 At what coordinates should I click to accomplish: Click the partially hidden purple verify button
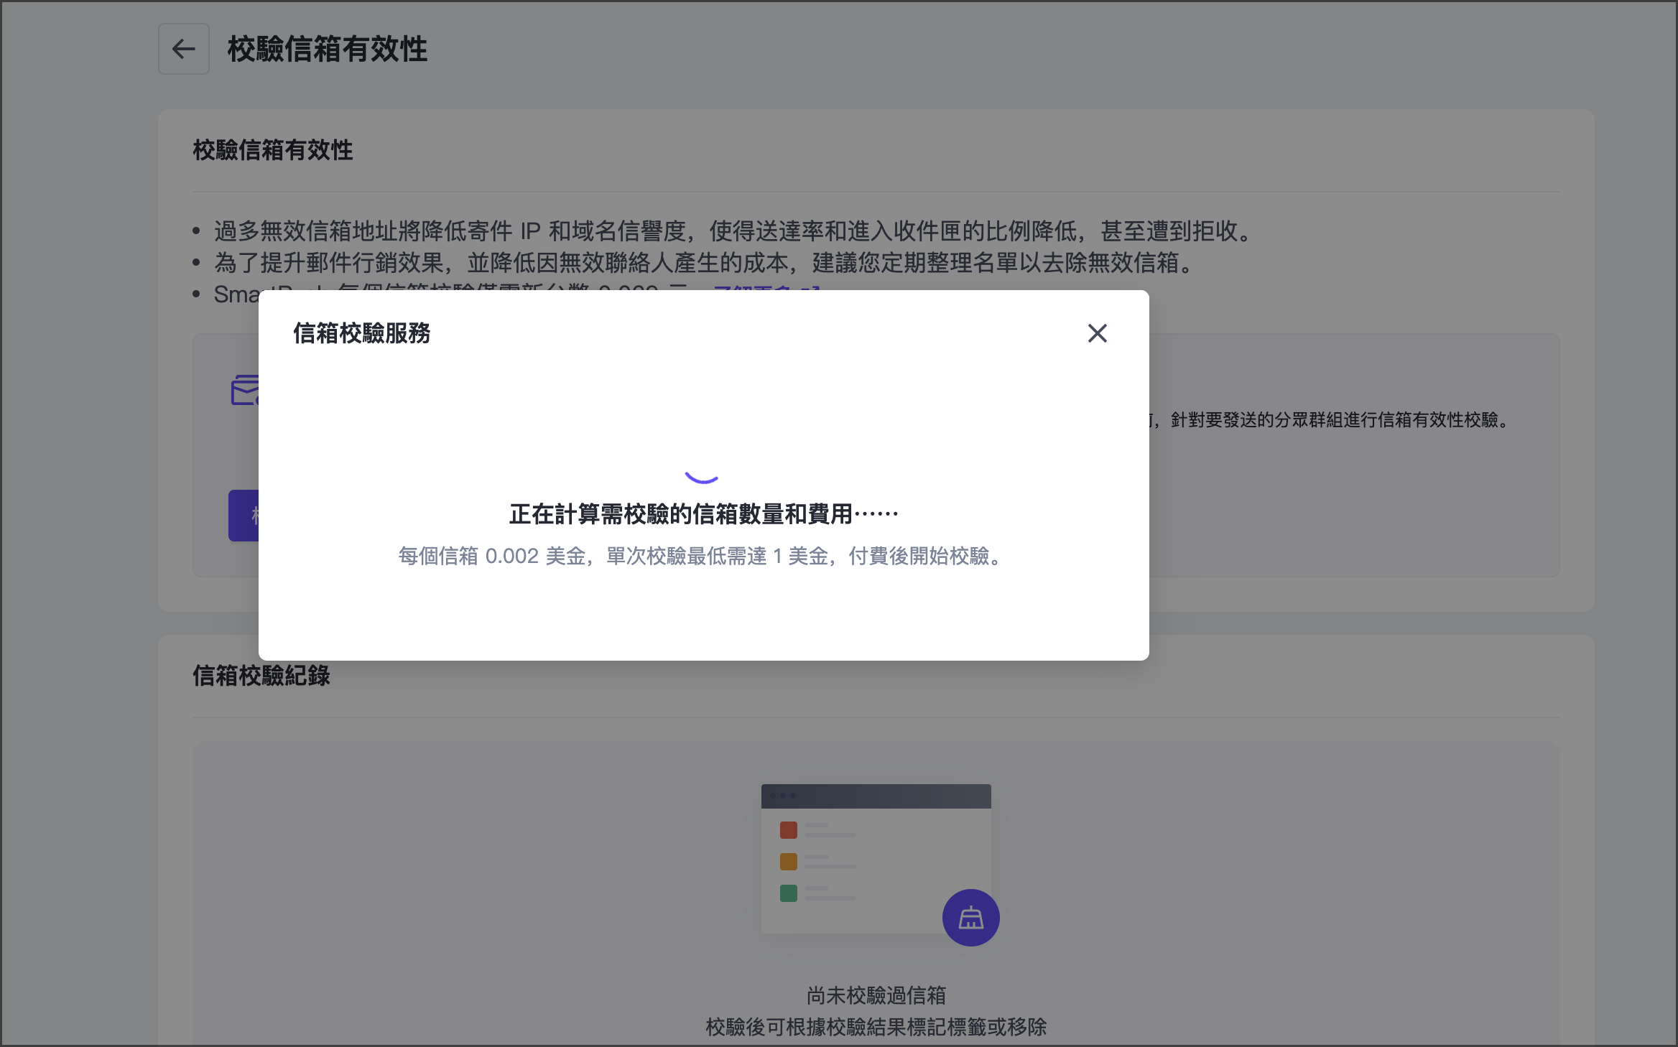[x=244, y=516]
